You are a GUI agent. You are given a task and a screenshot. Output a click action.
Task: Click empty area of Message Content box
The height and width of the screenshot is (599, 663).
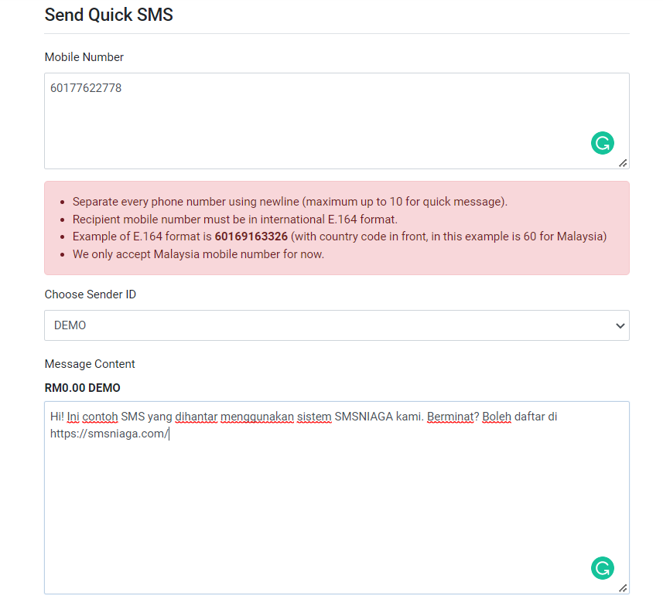[309, 510]
